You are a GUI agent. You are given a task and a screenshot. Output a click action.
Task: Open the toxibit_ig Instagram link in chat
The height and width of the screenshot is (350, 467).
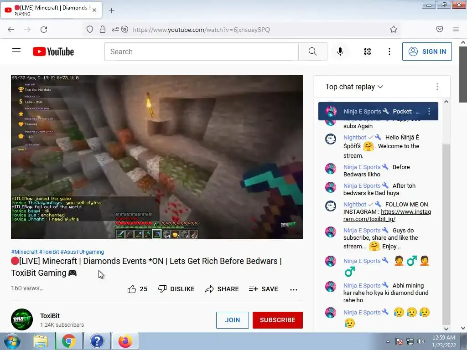(387, 216)
